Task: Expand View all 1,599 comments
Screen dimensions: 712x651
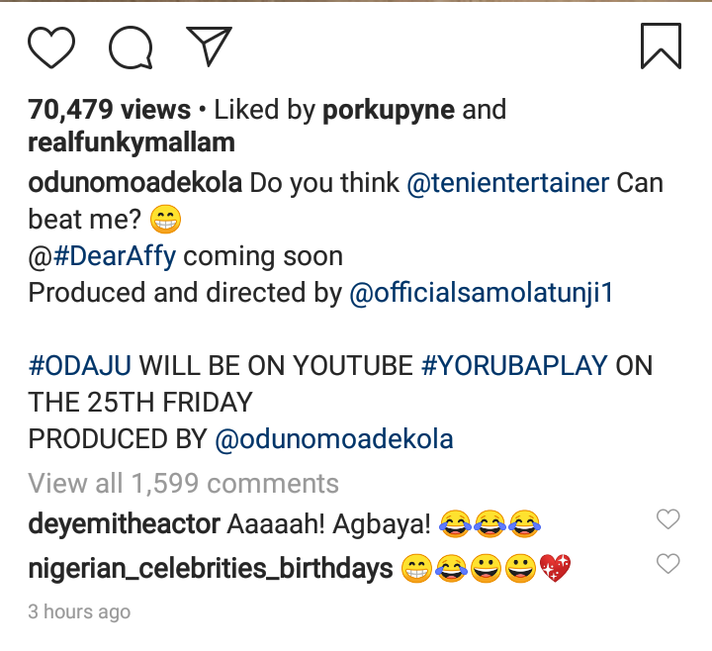Action: (183, 483)
